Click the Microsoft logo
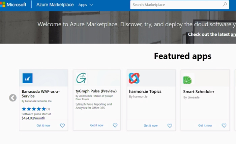 point(13,4)
